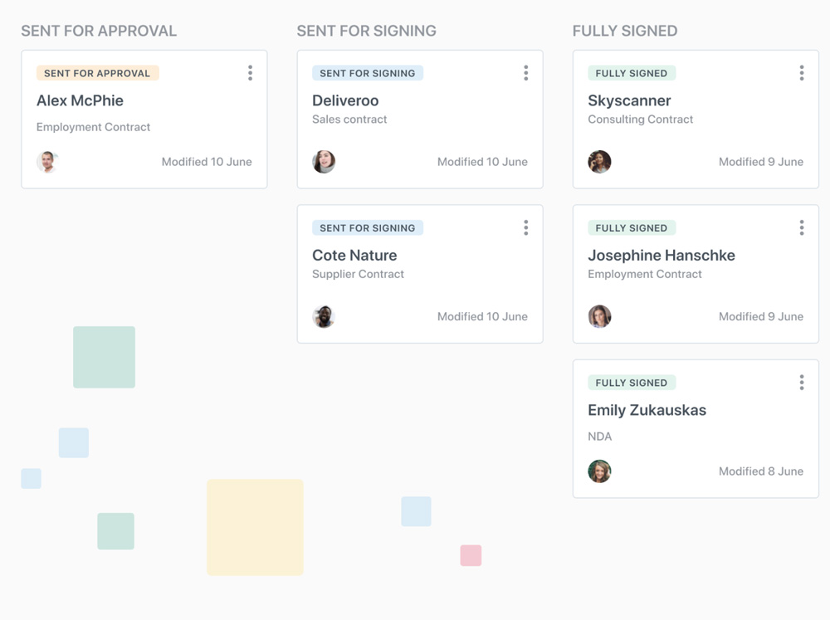The image size is (830, 620).
Task: Click the owner avatar on Skyscanner card
Action: click(x=599, y=161)
